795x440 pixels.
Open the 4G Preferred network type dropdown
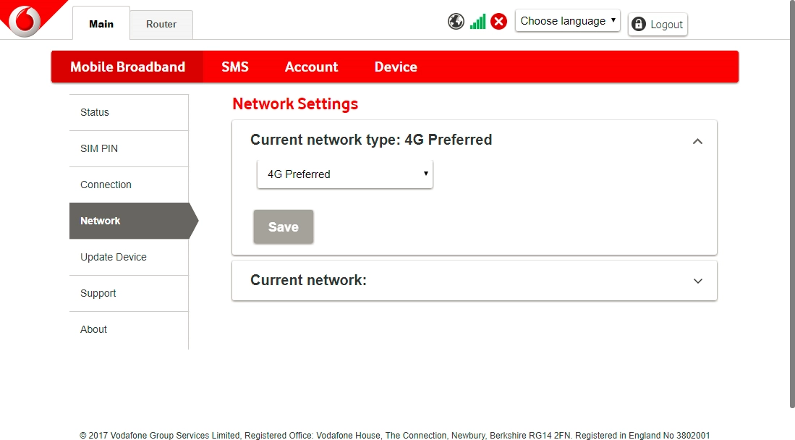(345, 174)
